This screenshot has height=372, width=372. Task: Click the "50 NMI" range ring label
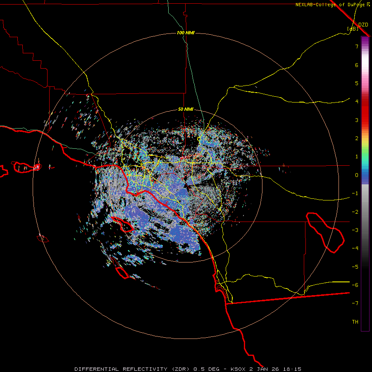coord(186,109)
